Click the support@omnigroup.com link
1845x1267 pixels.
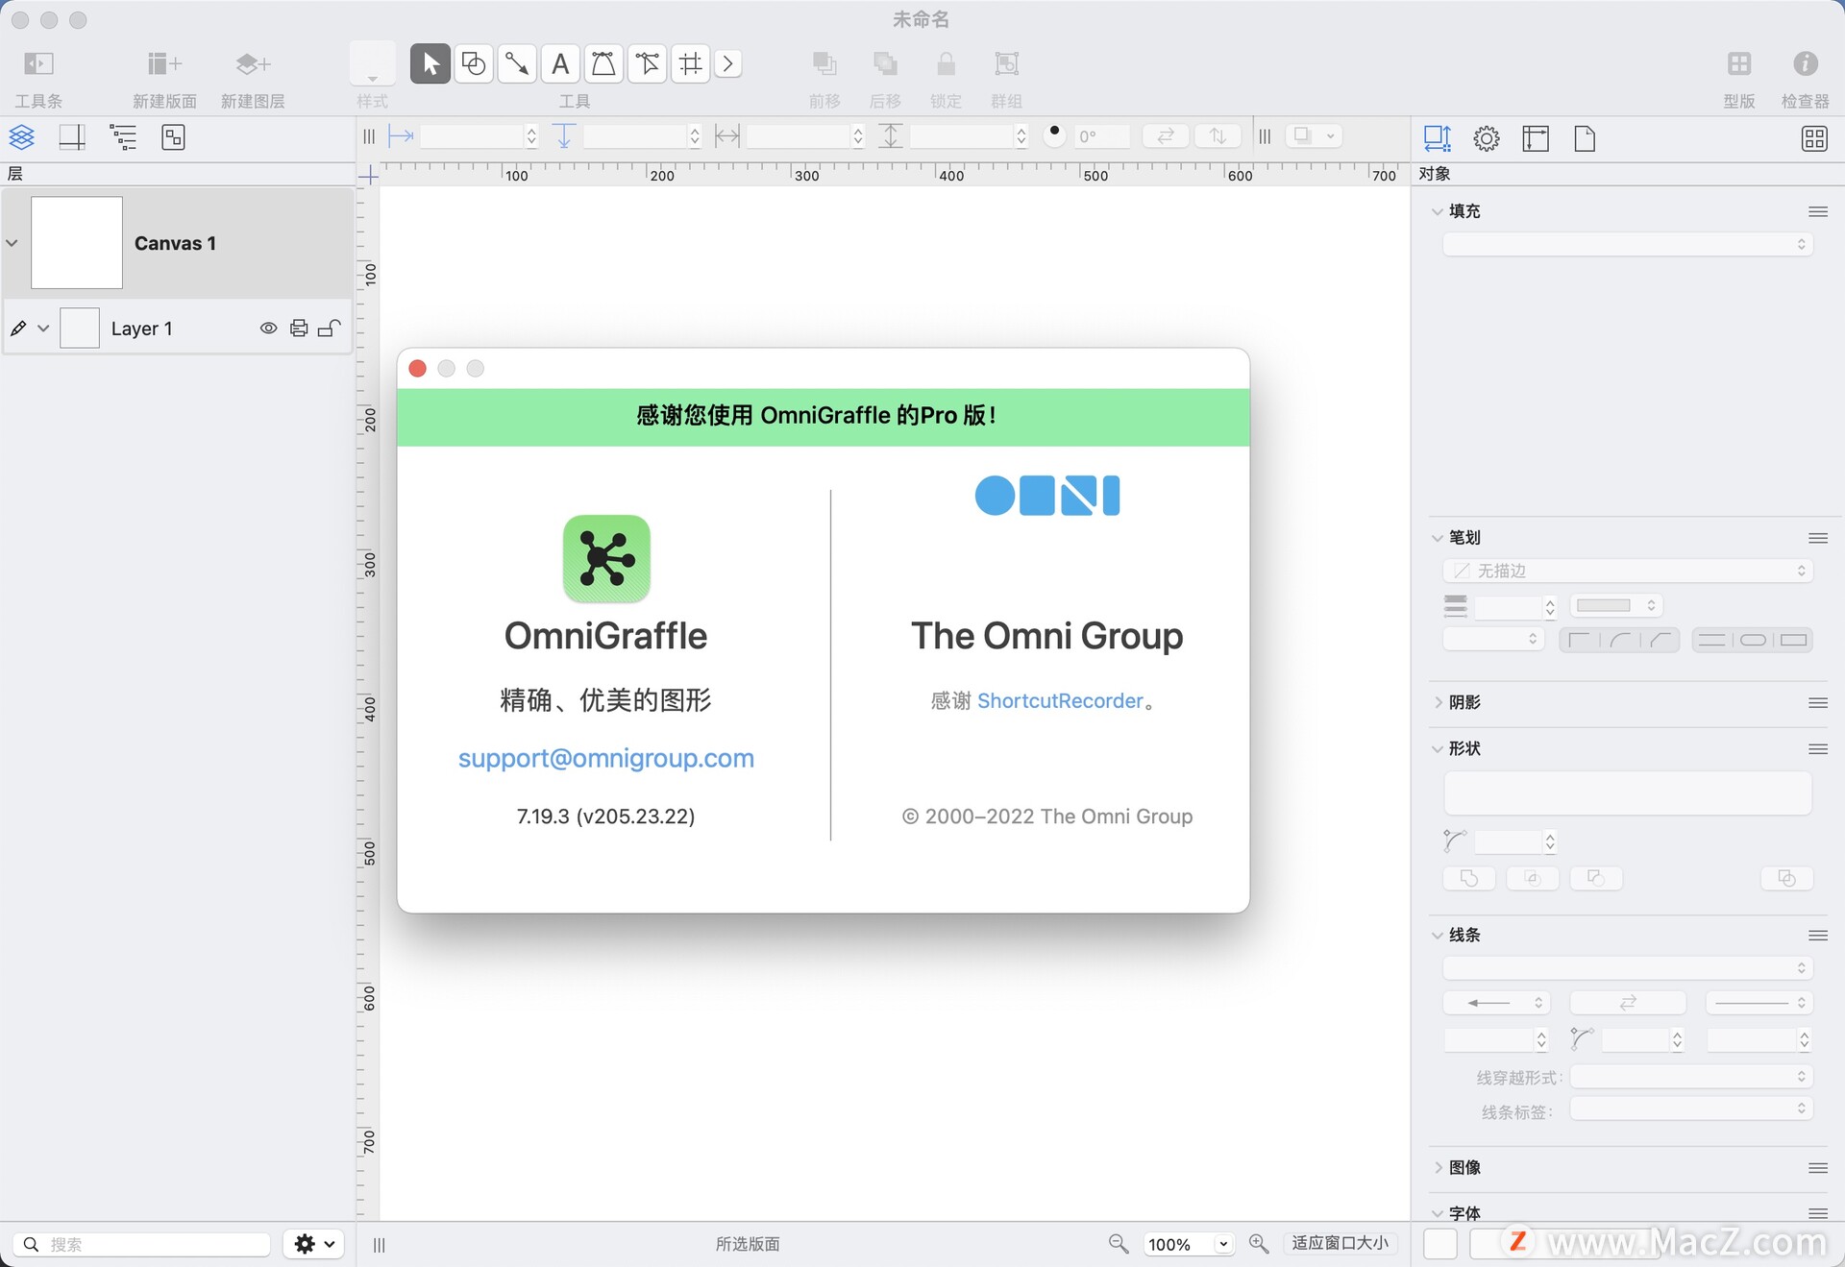(606, 758)
